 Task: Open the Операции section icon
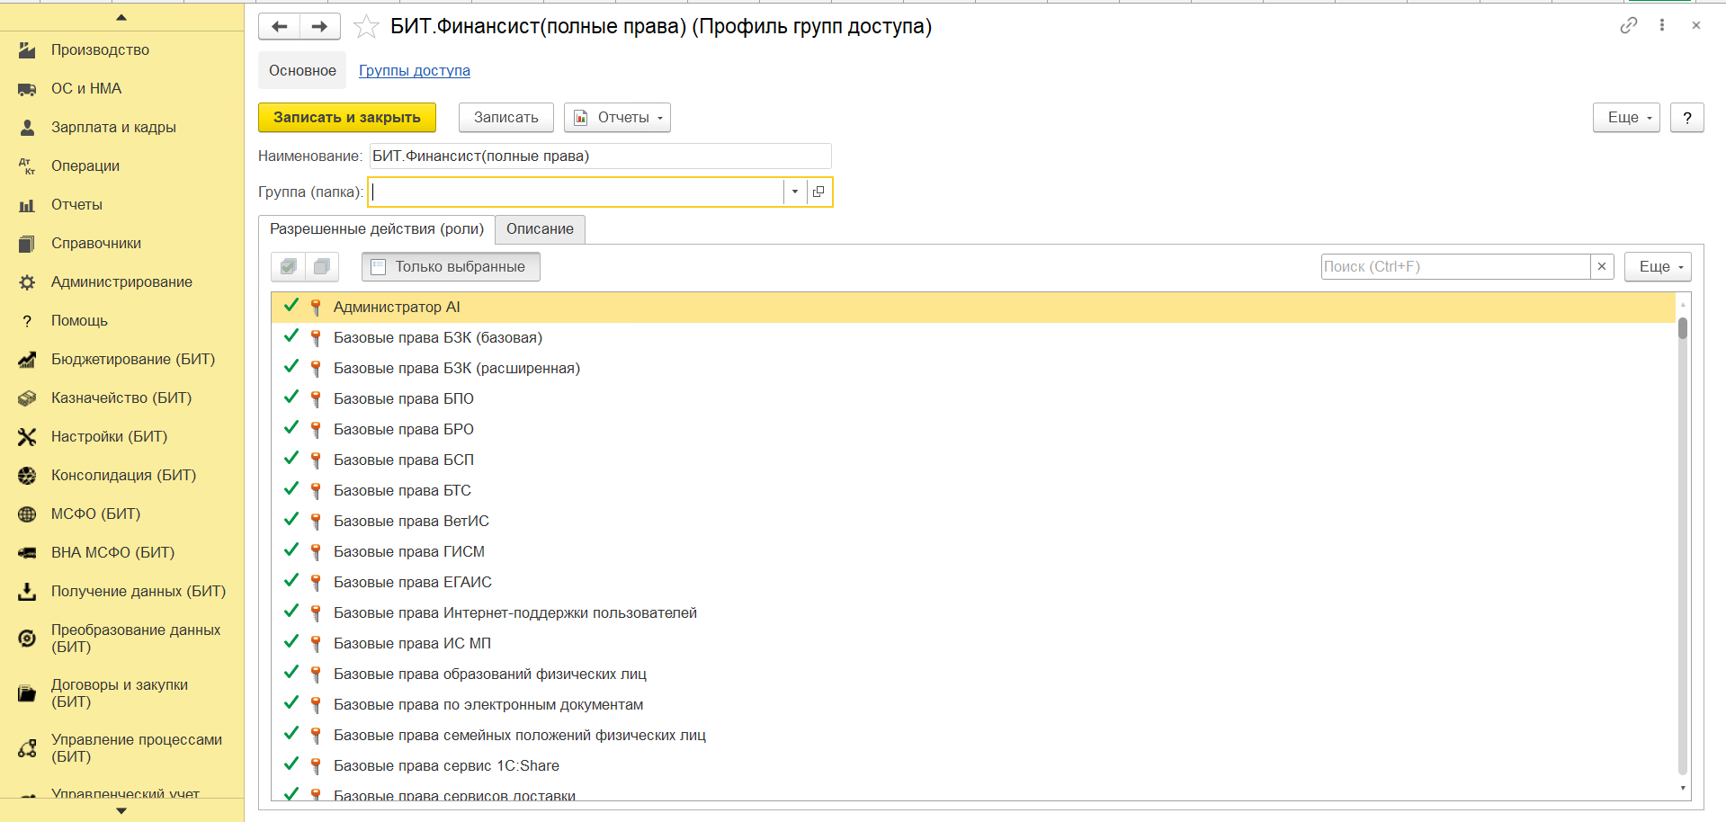pos(27,166)
